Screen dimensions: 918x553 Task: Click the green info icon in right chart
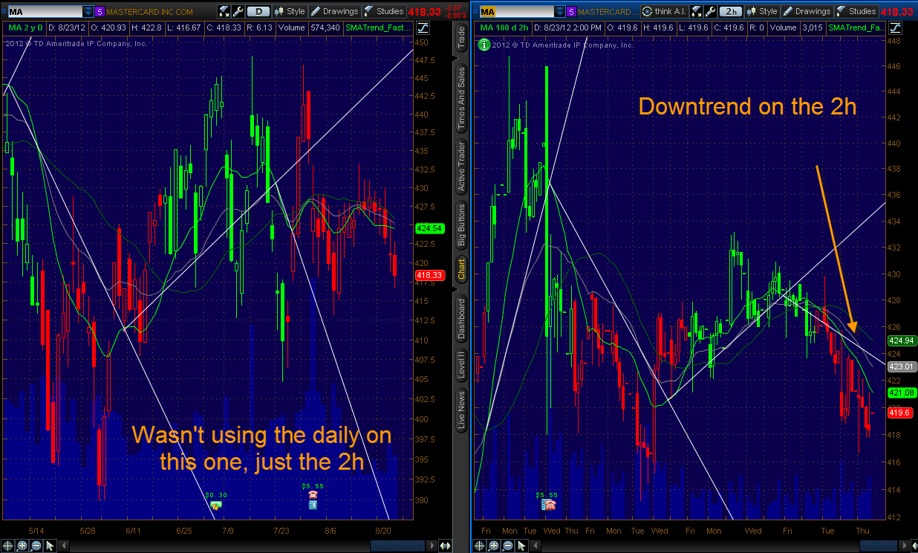484,45
